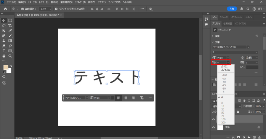266x139 pixels.
Task: Align right edges in the options bar
Action: click(x=102, y=9)
